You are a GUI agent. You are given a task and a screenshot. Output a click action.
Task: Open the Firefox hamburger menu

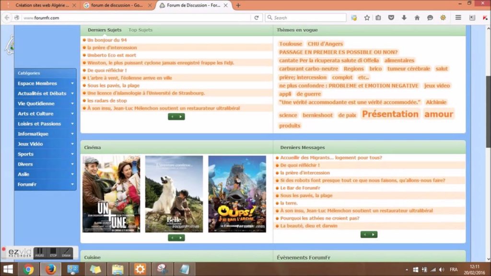[x=458, y=18]
